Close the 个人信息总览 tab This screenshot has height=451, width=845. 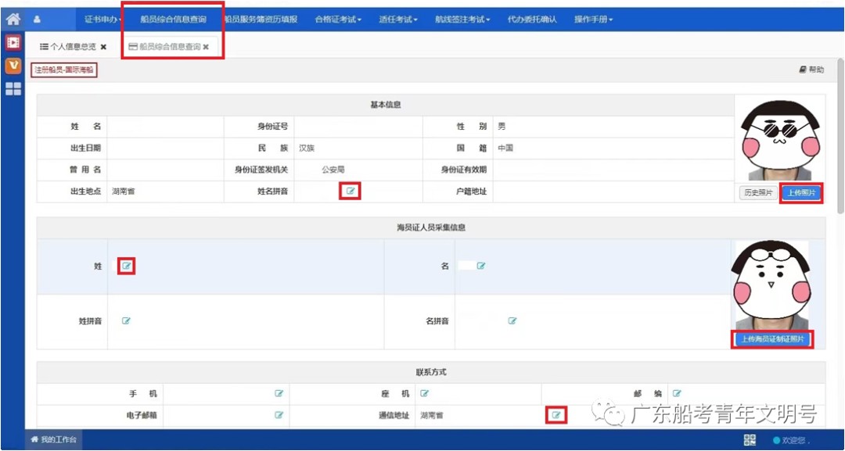pyautogui.click(x=103, y=48)
